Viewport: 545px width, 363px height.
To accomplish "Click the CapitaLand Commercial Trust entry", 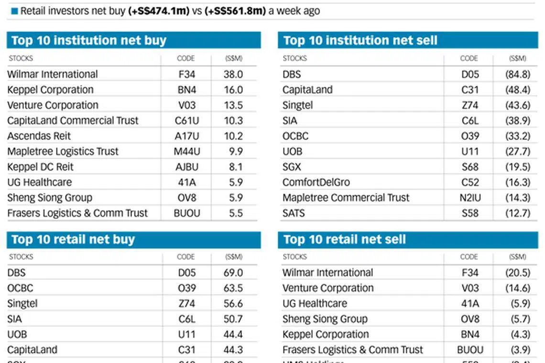I will (x=73, y=120).
